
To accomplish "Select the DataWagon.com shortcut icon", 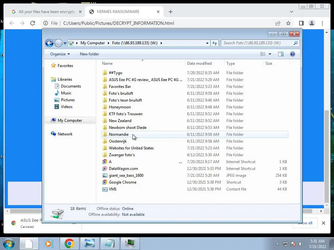I will tap(105, 169).
